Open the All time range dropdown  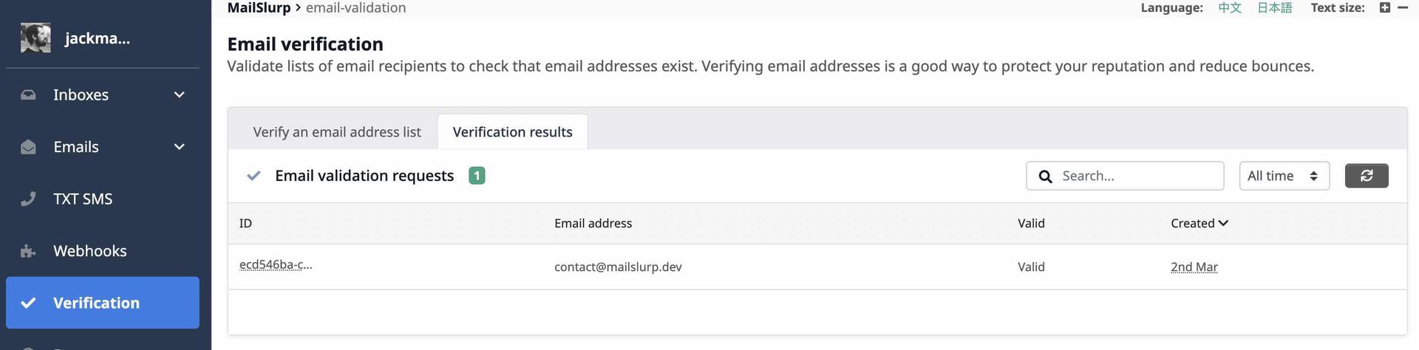[1284, 176]
